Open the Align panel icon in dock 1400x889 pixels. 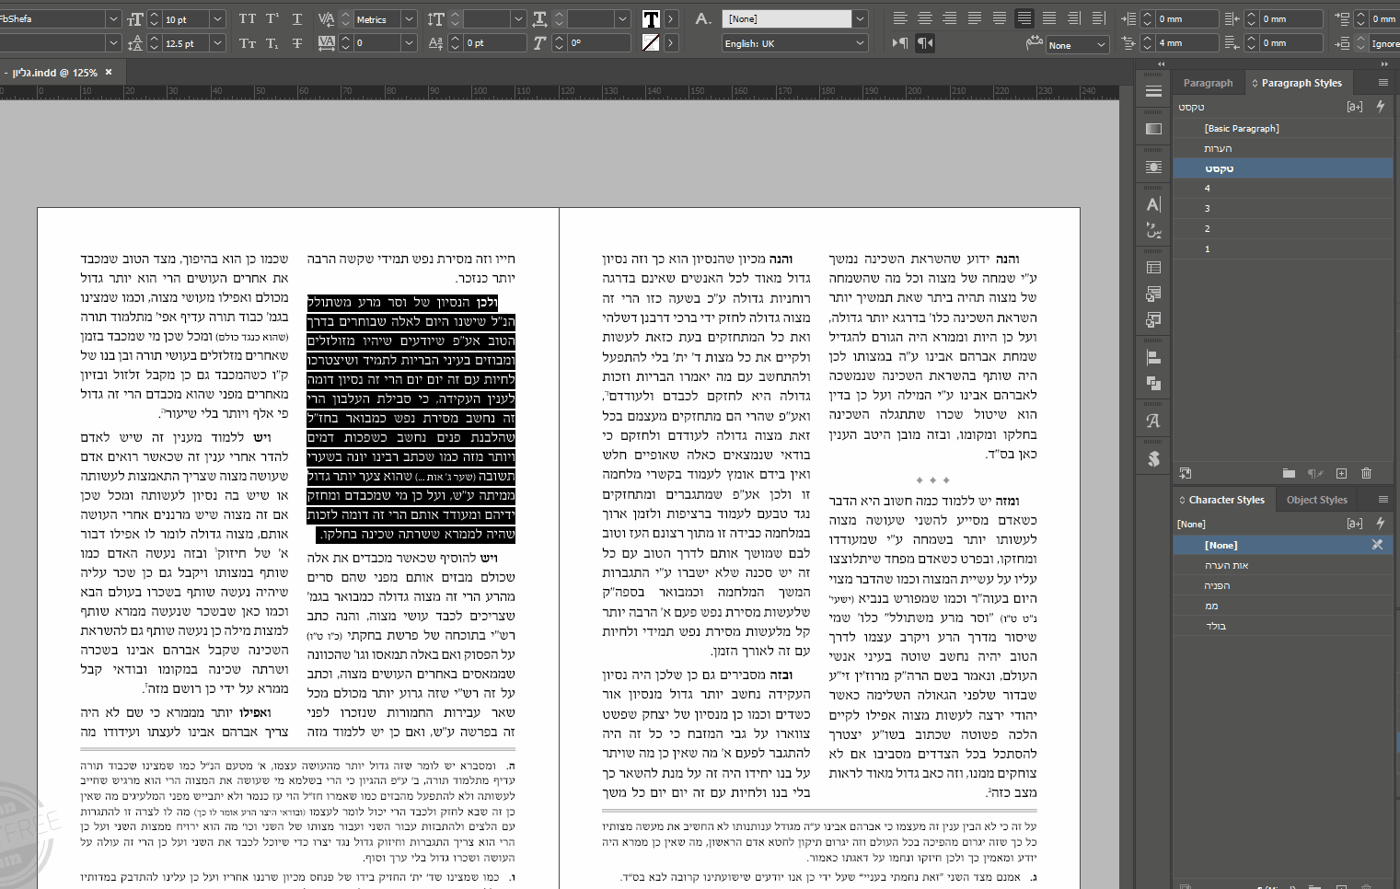pos(1153,358)
